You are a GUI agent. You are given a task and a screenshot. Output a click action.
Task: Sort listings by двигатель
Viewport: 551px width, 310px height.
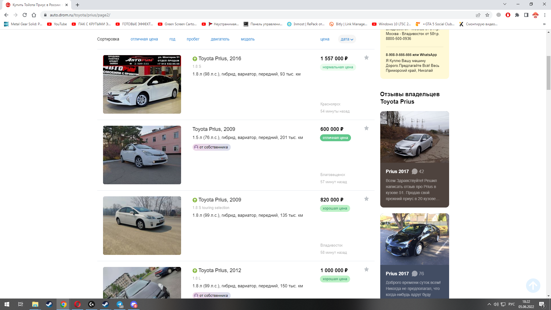(x=220, y=39)
